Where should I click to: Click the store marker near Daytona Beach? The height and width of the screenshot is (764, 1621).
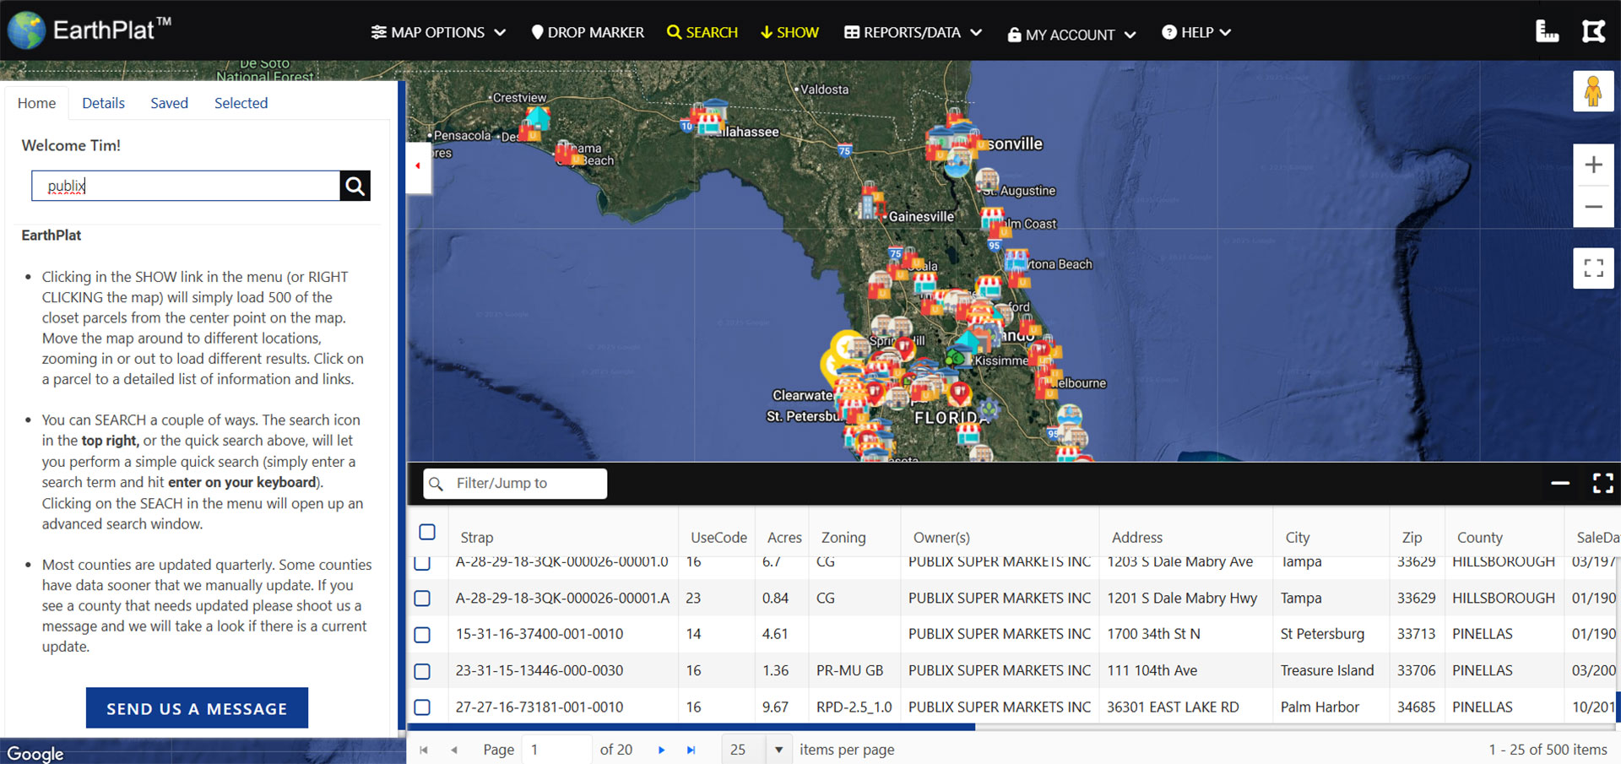click(1016, 260)
